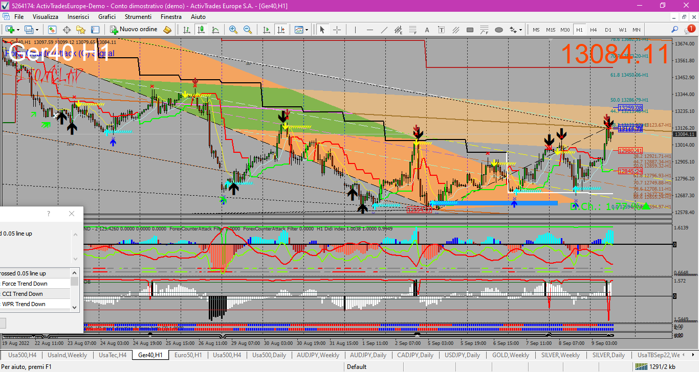699x372 pixels.
Task: Select the WPR Trend Down alert row
Action: (x=35, y=304)
